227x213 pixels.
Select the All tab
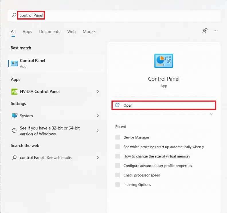click(13, 32)
